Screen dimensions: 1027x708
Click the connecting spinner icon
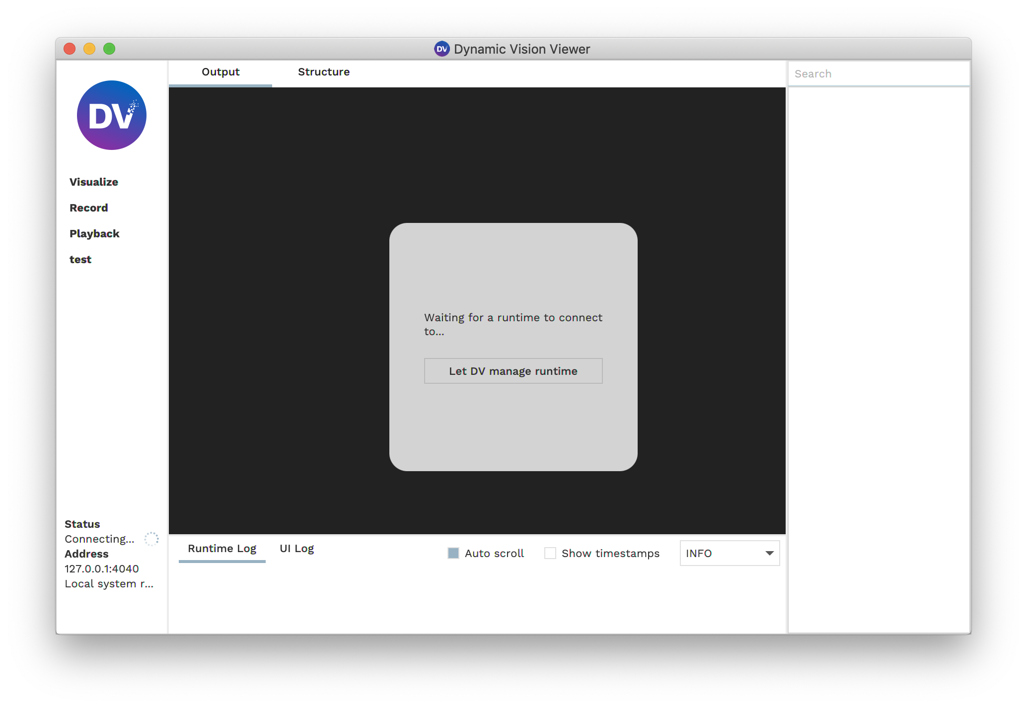(151, 539)
